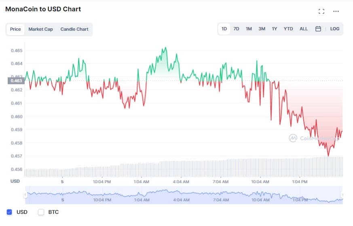Grab the right handle of range navigator
This screenshot has width=353, height=226.
[342, 195]
